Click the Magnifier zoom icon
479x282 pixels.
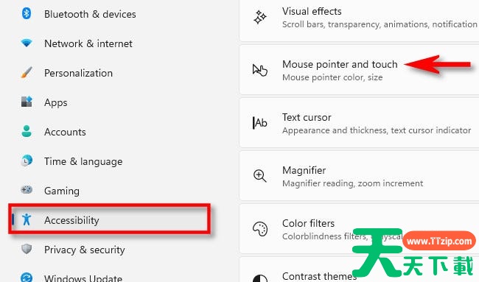click(x=260, y=176)
